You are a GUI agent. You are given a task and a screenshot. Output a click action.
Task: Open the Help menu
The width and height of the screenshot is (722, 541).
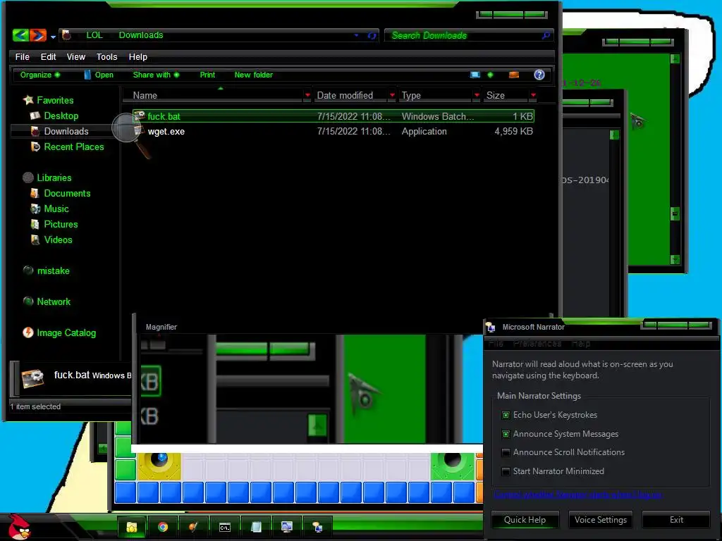pos(137,56)
